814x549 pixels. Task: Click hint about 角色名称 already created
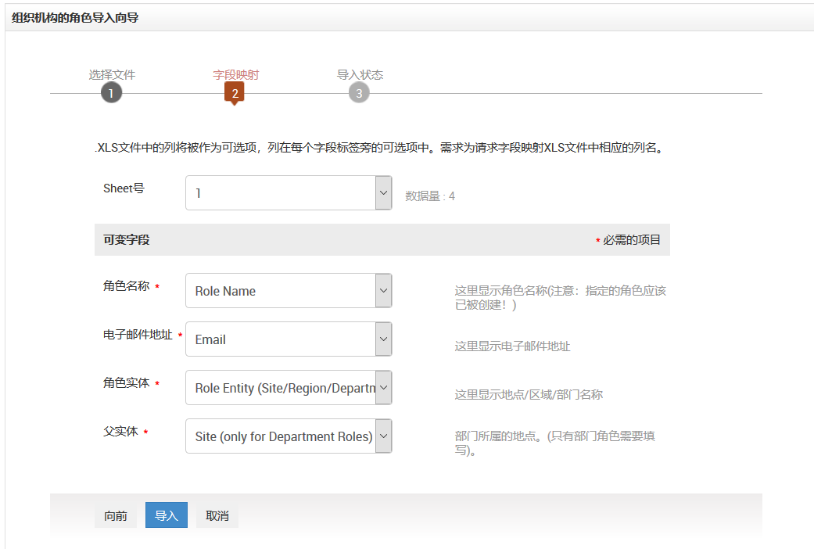(x=560, y=298)
